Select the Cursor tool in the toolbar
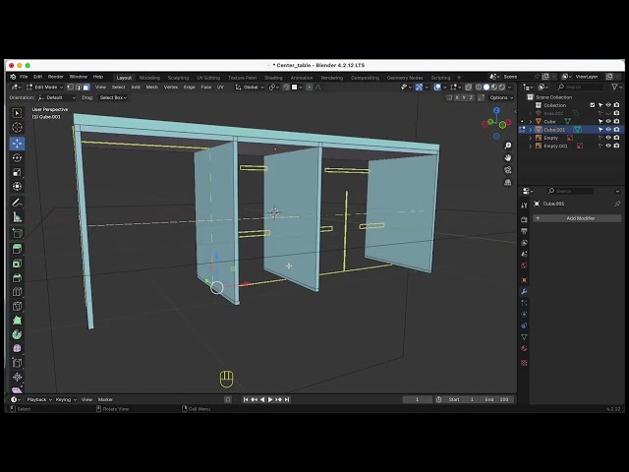The image size is (629, 472). (x=17, y=128)
